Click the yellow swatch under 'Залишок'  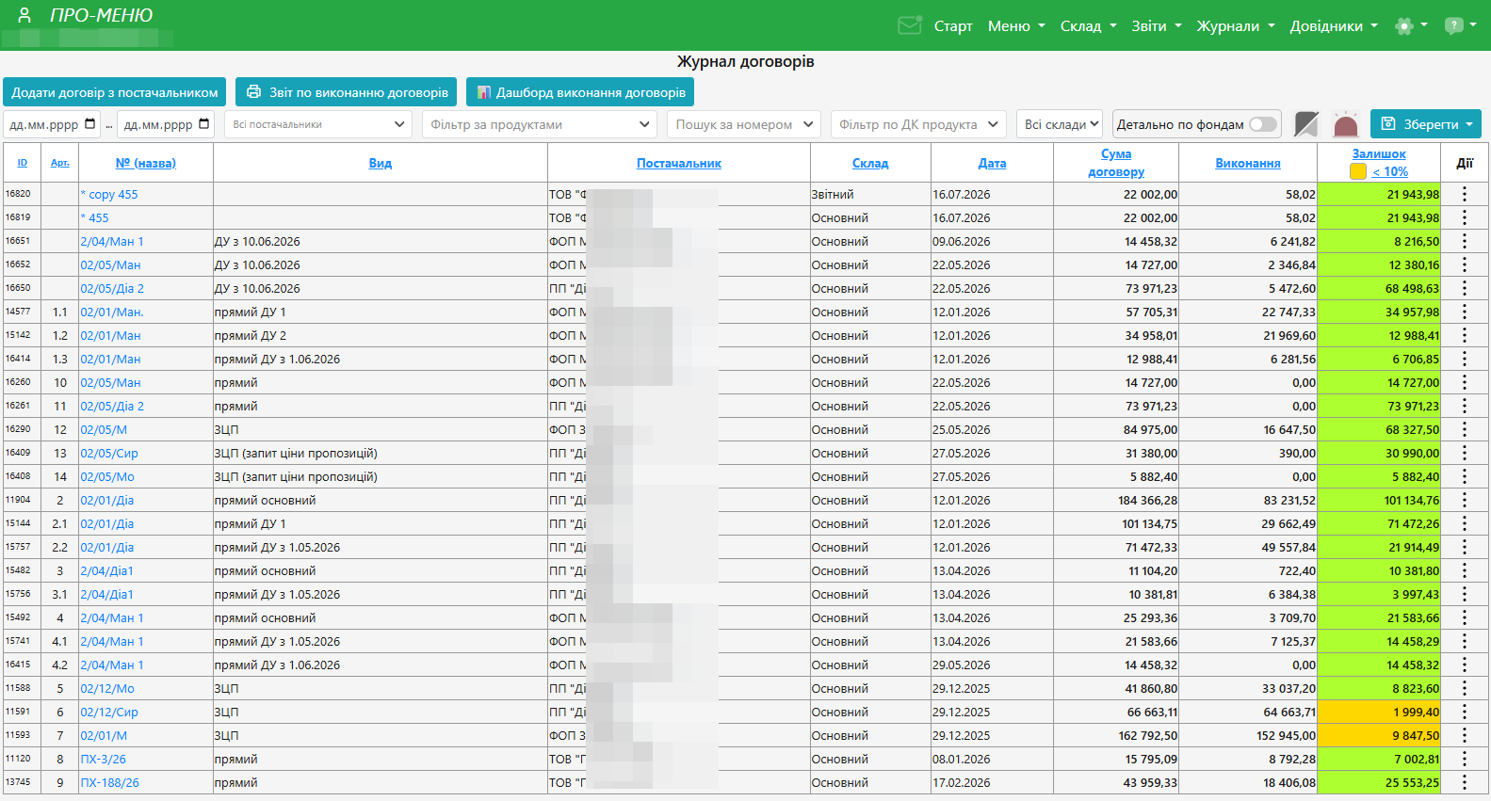pos(1358,171)
